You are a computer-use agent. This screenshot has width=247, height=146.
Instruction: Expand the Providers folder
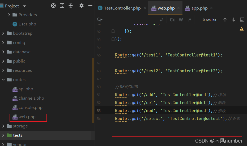[9, 15]
